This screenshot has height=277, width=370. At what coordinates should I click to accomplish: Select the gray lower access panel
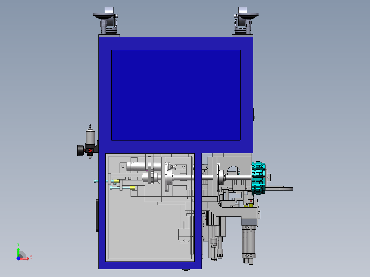[x=150, y=207]
